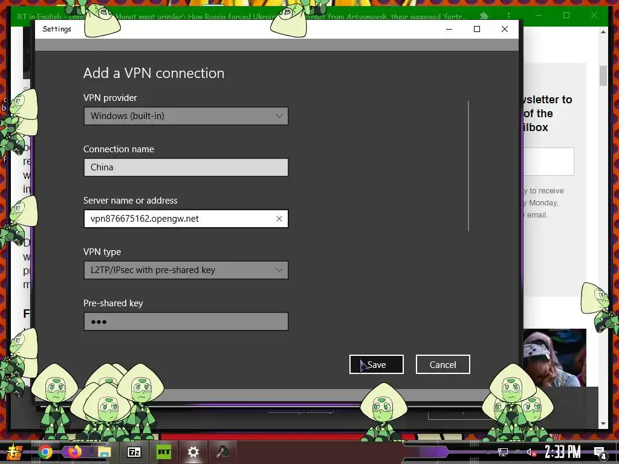Click the browser extensions puzzle icon
Image resolution: width=619 pixels, height=464 pixels.
point(484,16)
